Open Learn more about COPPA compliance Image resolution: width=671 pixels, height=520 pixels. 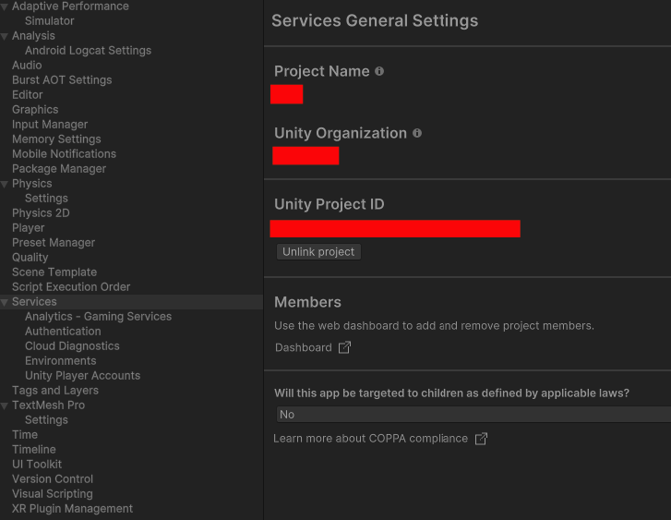(370, 438)
